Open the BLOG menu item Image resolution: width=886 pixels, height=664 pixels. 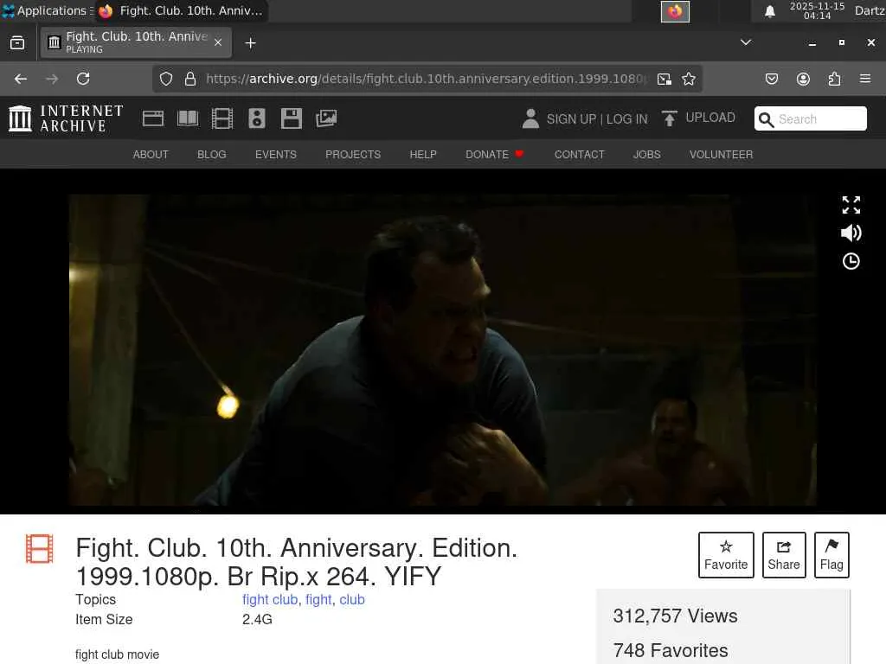pyautogui.click(x=212, y=155)
